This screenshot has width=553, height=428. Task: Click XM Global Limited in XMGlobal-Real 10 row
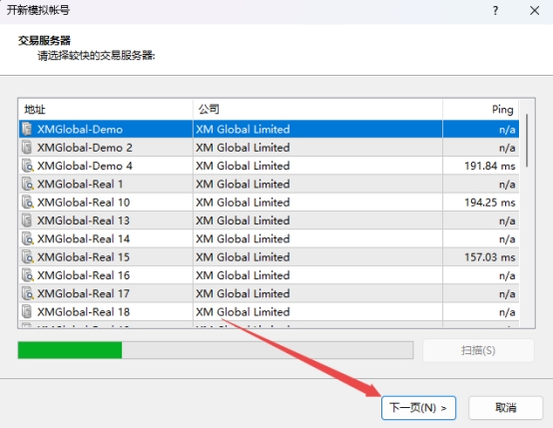pyautogui.click(x=243, y=203)
